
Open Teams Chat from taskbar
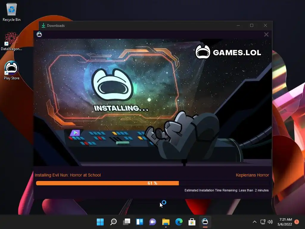pos(153,222)
